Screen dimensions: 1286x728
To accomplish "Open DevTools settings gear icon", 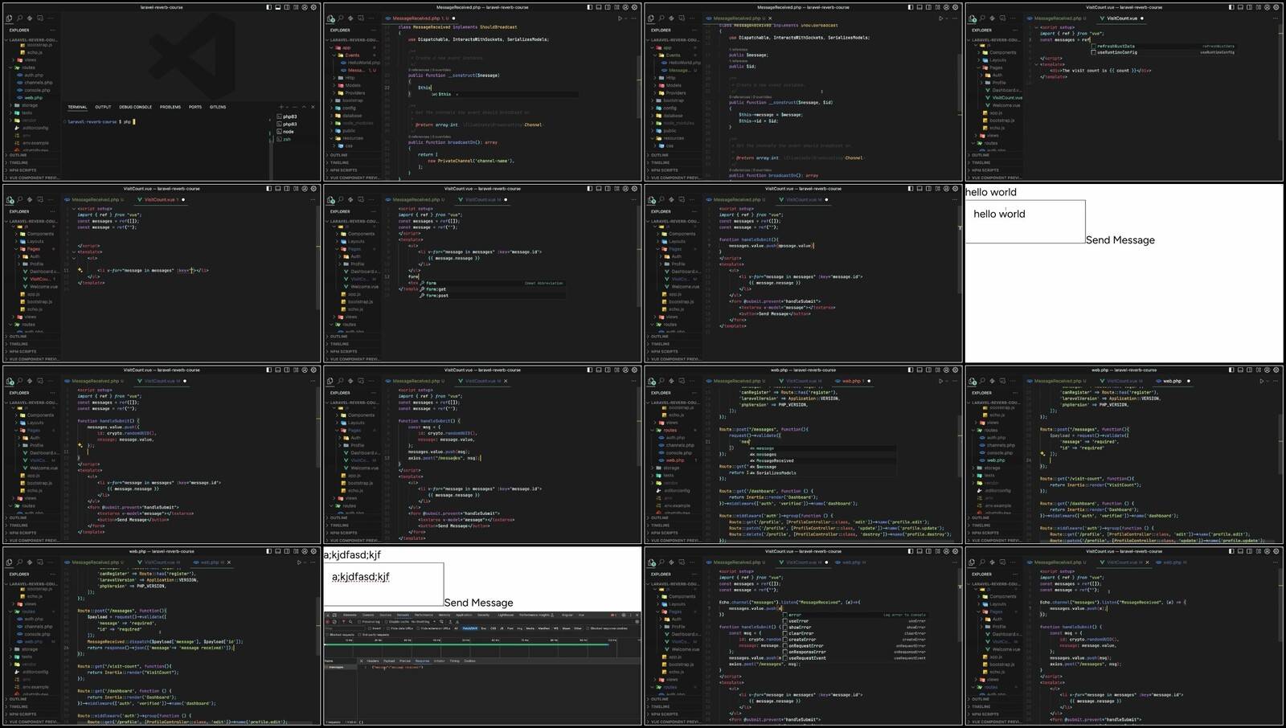I will (x=623, y=615).
